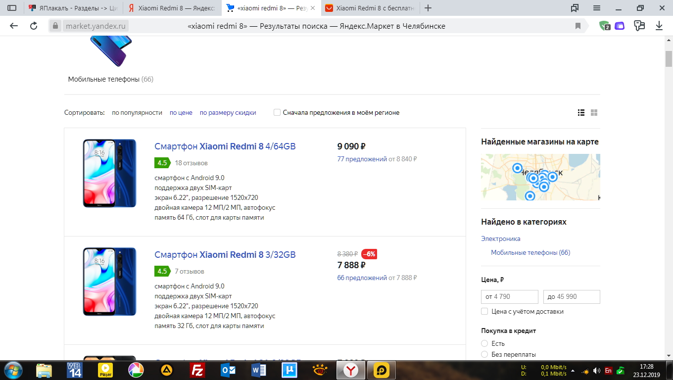
Task: Open Смартфон Xiaomi Redmi 8 4/64GB listing
Action: point(225,146)
